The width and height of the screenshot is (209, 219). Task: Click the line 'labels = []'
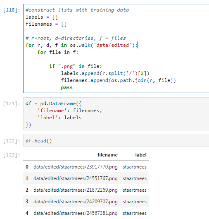[x=42, y=17]
